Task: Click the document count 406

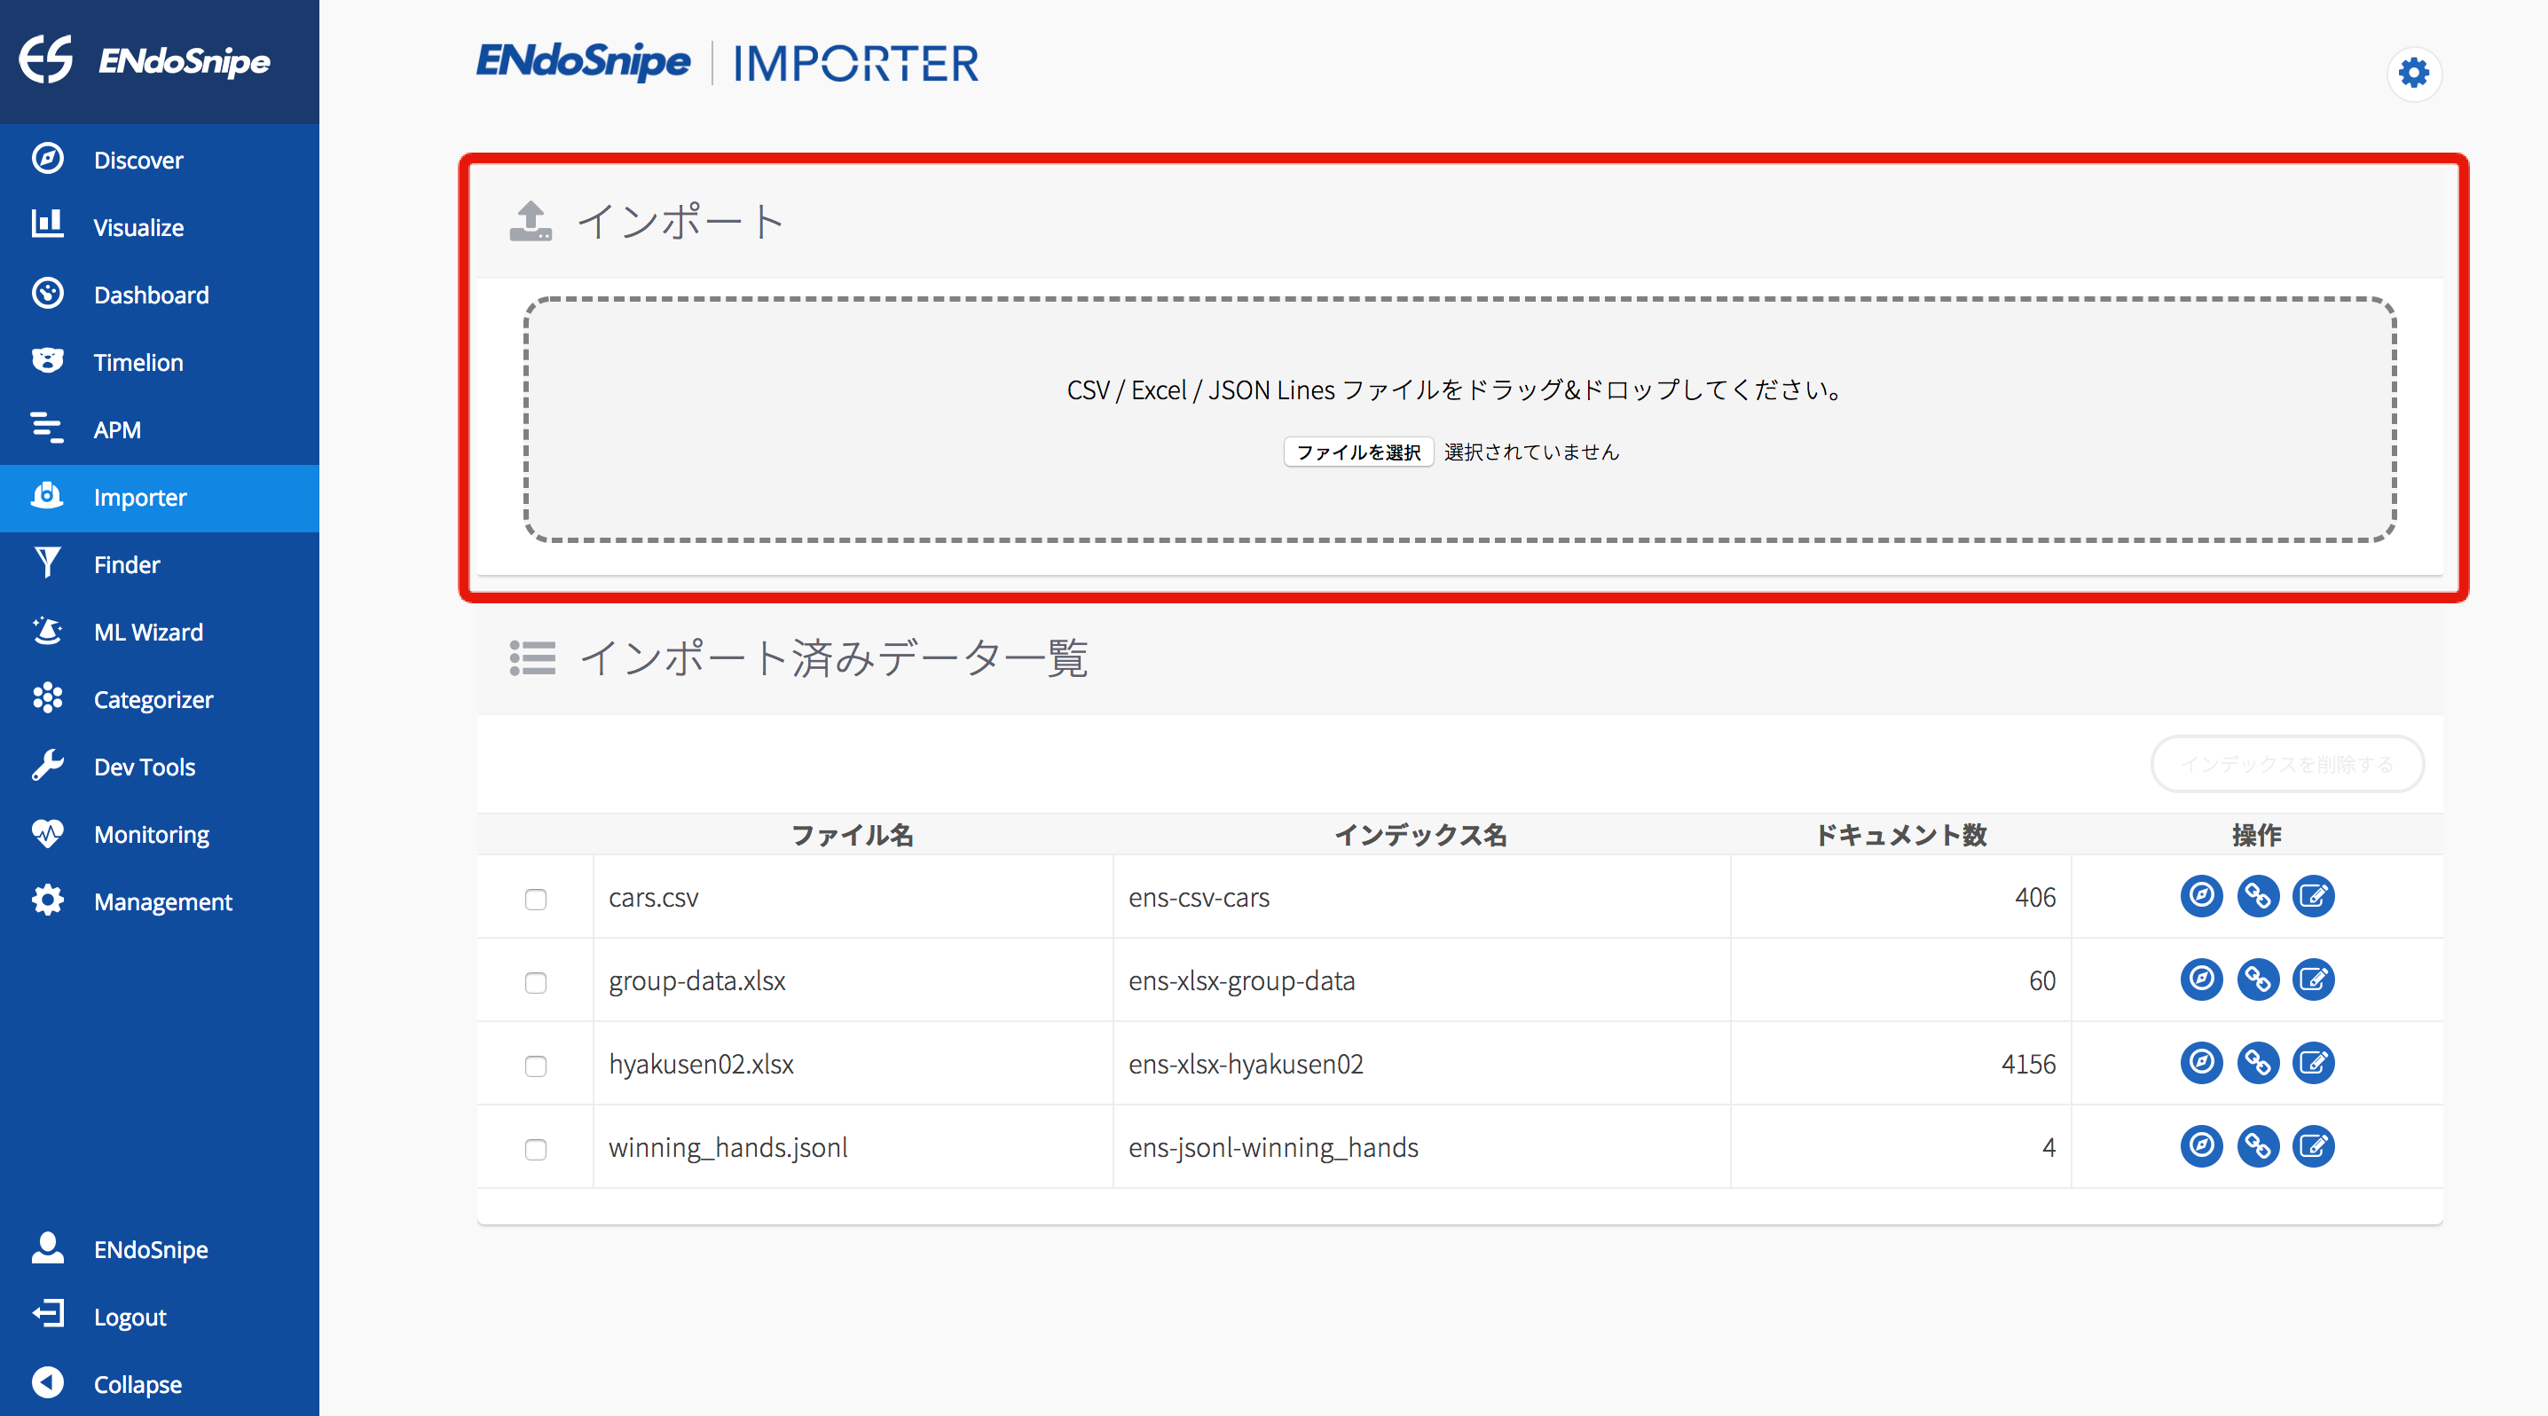Action: coord(2034,898)
